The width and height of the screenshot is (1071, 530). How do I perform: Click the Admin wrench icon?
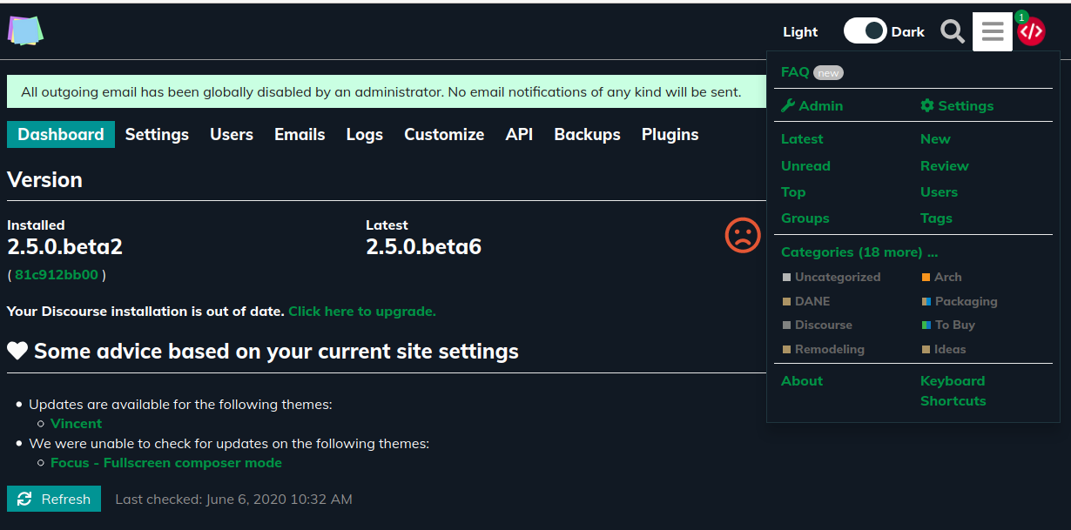788,106
